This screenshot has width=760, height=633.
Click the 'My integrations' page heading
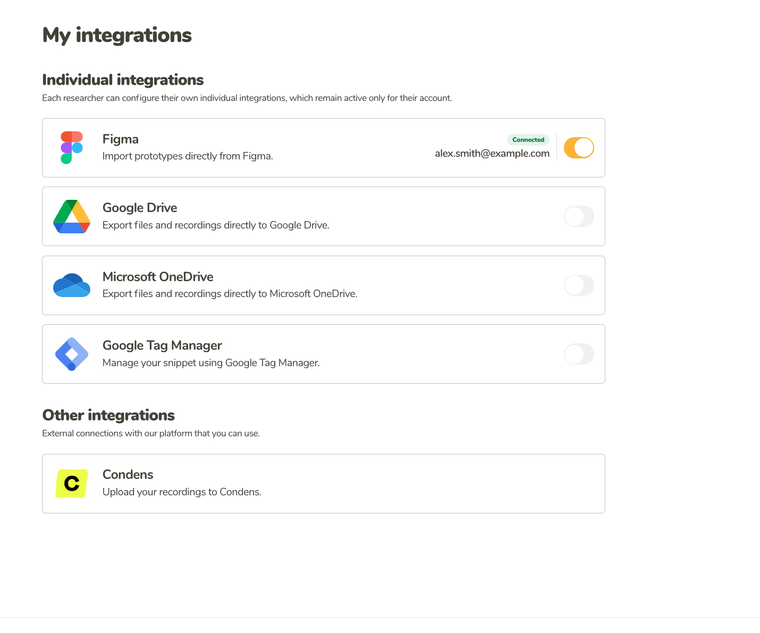[x=117, y=36]
